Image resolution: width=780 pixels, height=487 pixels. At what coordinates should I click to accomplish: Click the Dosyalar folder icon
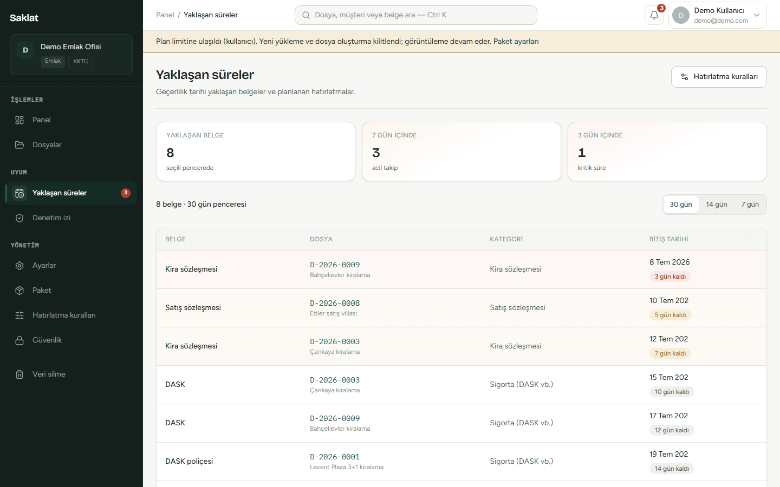(x=19, y=145)
